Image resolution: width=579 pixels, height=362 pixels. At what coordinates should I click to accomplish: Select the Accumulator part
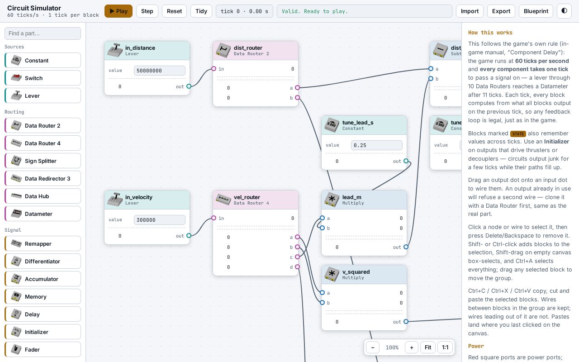tap(43, 279)
